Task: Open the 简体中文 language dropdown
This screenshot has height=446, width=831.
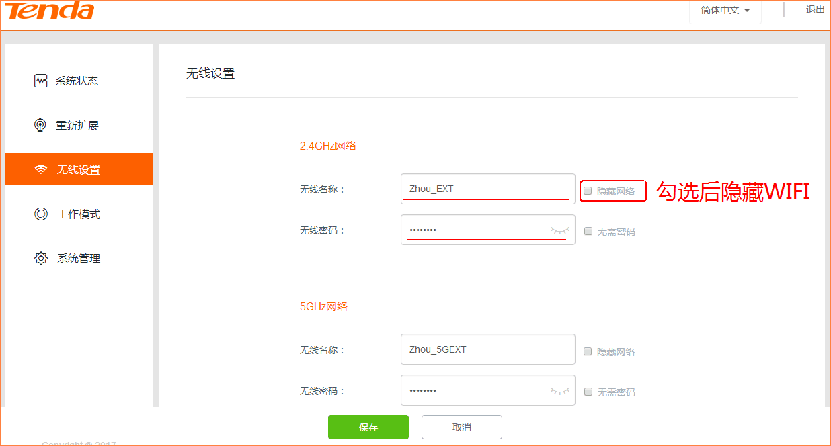Action: point(725,11)
